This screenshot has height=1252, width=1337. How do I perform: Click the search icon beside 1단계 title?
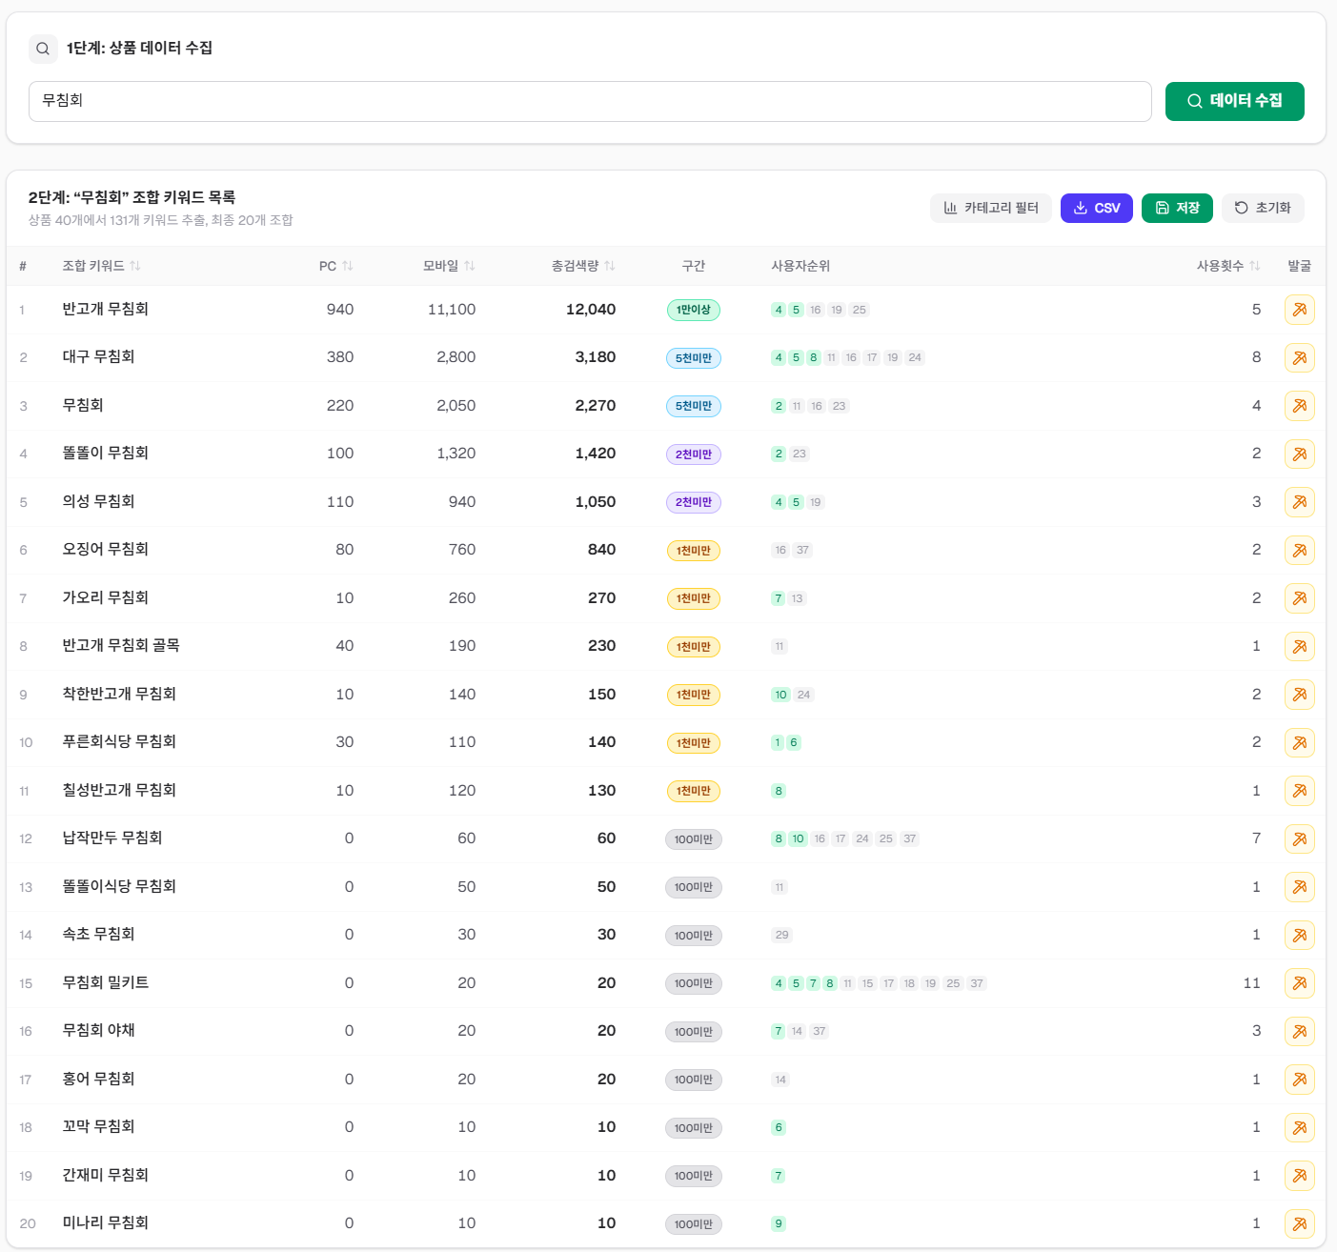coord(43,49)
